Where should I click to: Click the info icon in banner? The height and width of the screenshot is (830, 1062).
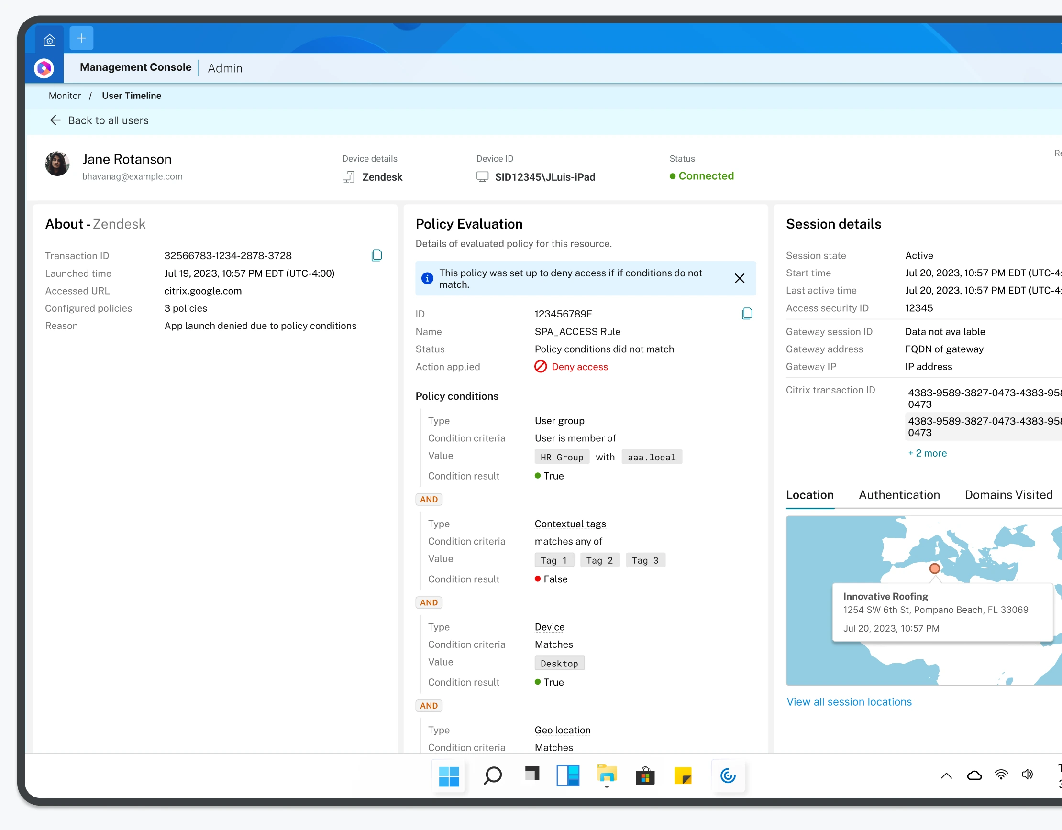(x=427, y=278)
